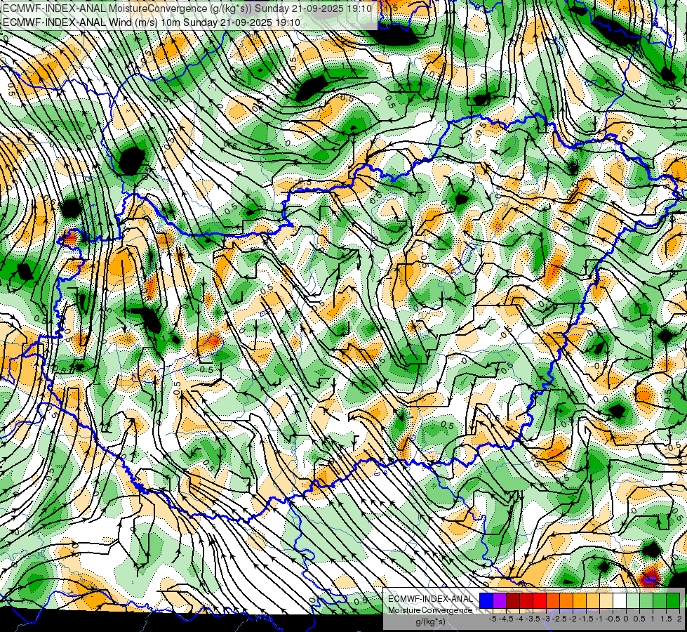Pick the orange-red swatch between -3 and -2.5
Viewport: 687px width, 632px height.
(x=553, y=600)
